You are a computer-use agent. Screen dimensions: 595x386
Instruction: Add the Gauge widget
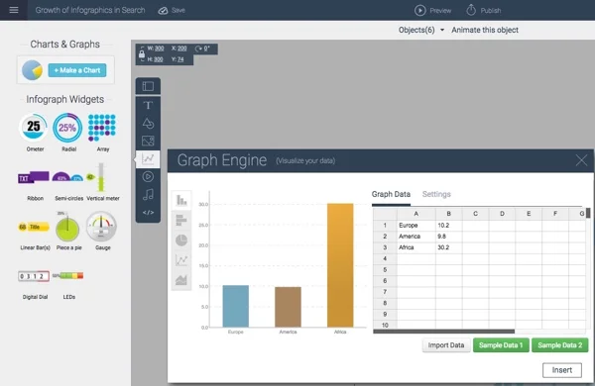(101, 227)
